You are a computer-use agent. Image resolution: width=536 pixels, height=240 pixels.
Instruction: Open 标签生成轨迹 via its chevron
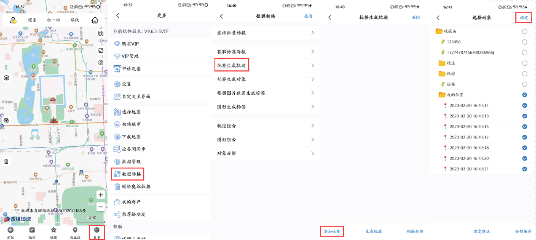[x=312, y=65]
